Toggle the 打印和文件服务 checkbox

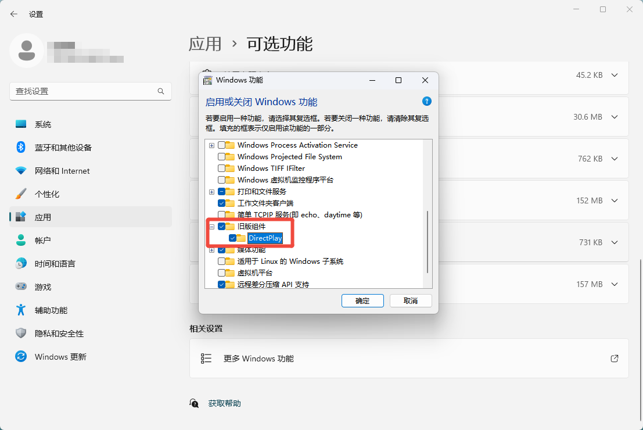point(221,192)
